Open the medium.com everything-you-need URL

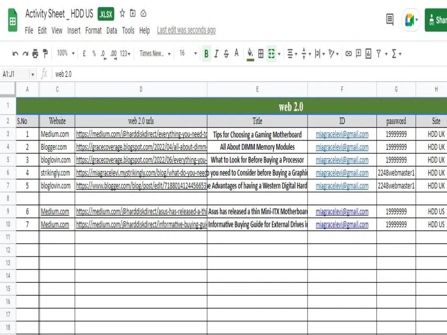pos(141,134)
